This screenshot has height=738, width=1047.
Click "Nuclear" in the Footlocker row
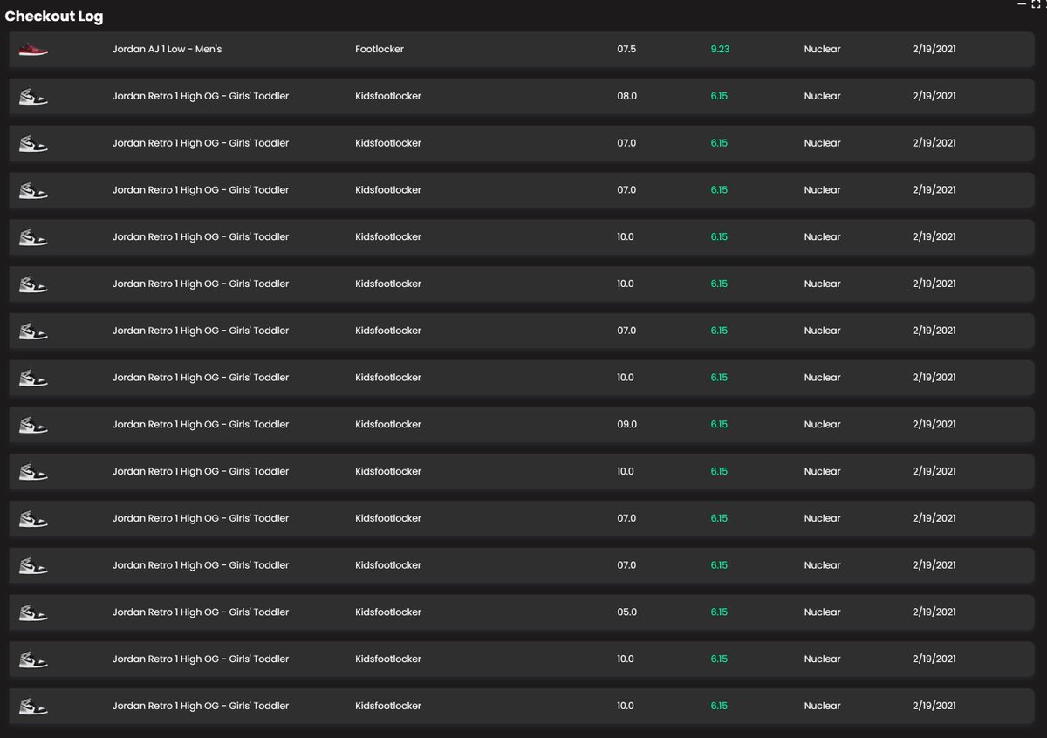pos(822,50)
